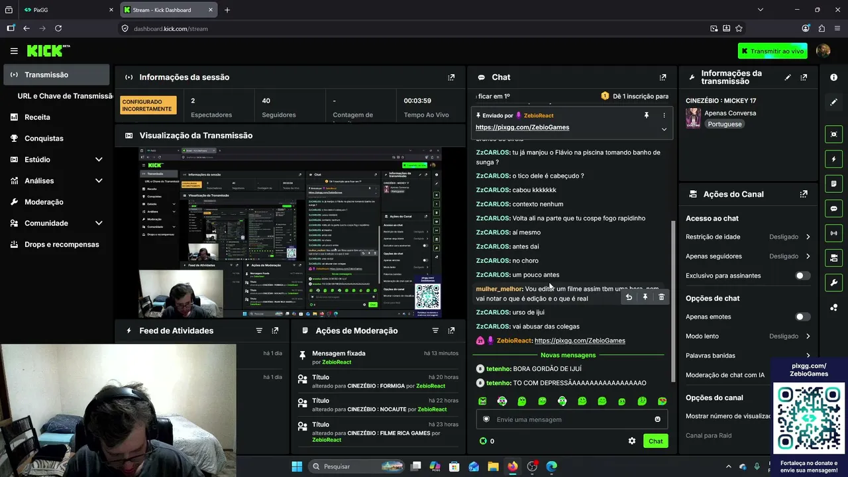Pop out the Informações da sessão panel
The width and height of the screenshot is (848, 477).
pyautogui.click(x=451, y=78)
